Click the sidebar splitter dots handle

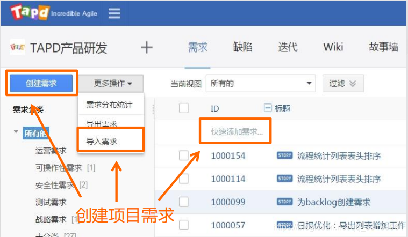tap(153, 109)
